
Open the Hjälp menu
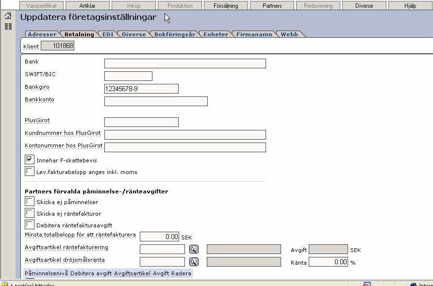(x=410, y=5)
